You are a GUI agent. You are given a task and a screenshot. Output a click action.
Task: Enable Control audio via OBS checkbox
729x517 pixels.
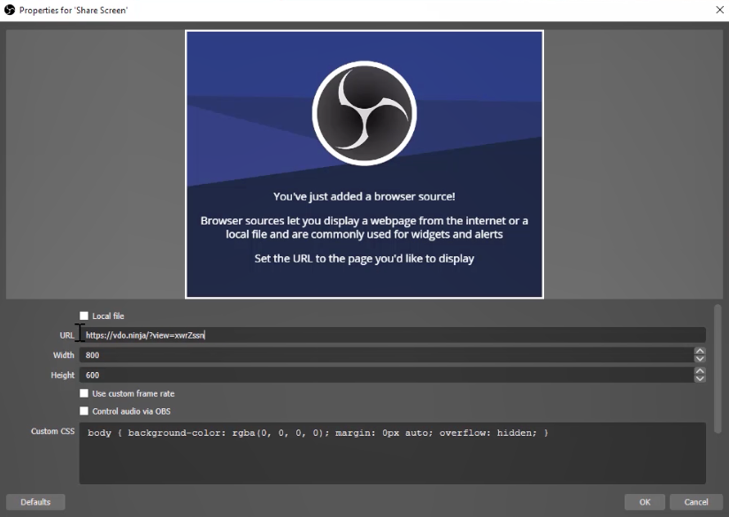click(84, 411)
